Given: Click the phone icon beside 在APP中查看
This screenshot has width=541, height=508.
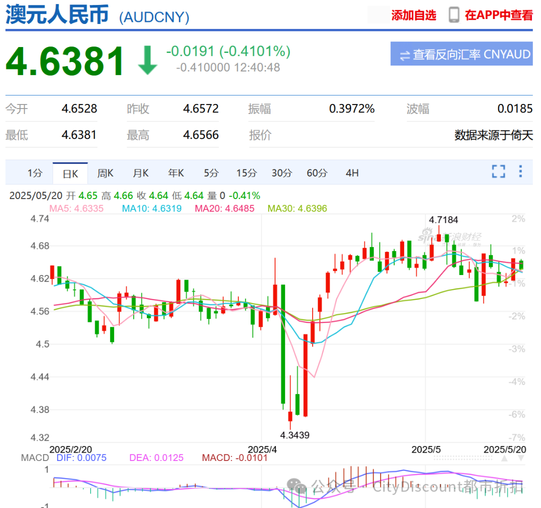Looking at the screenshot, I should 454,15.
